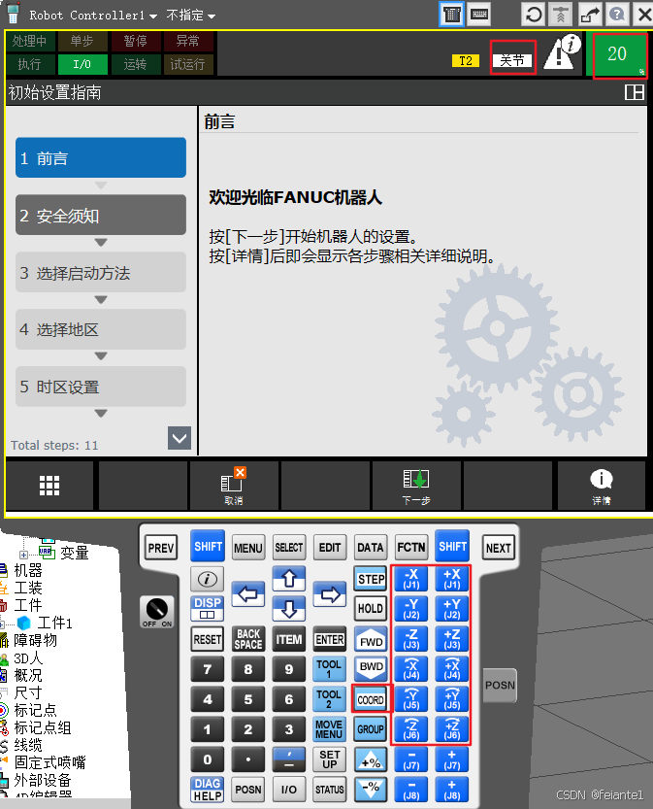This screenshot has width=653, height=809.
Task: Click the BWD key
Action: click(x=371, y=668)
